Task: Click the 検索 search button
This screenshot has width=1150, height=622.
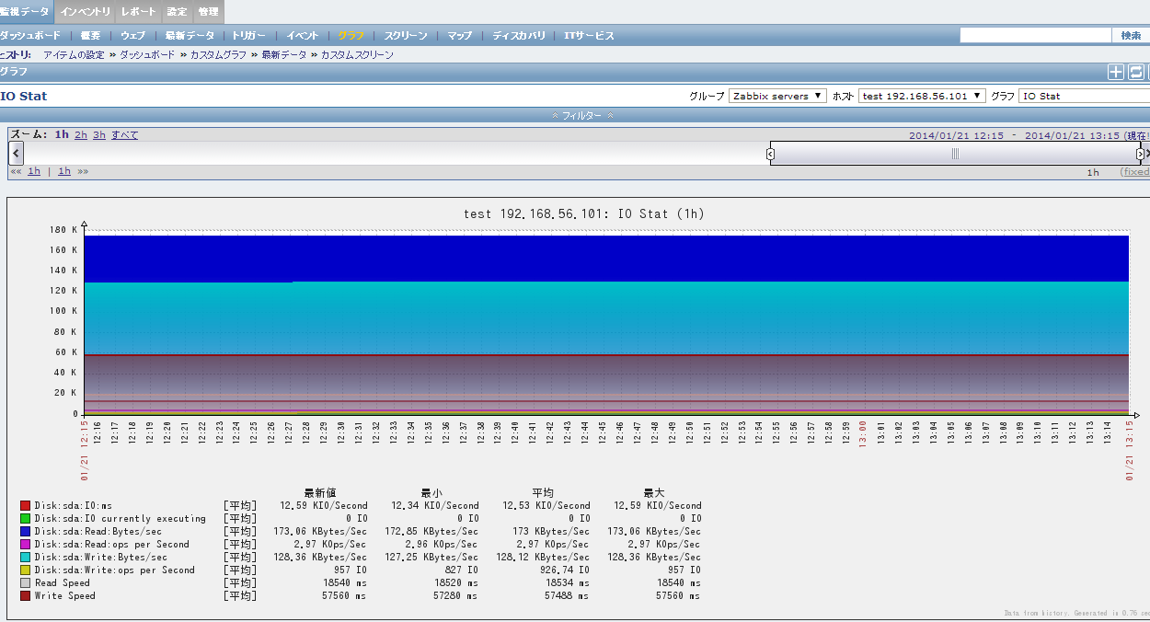Action: [1131, 35]
